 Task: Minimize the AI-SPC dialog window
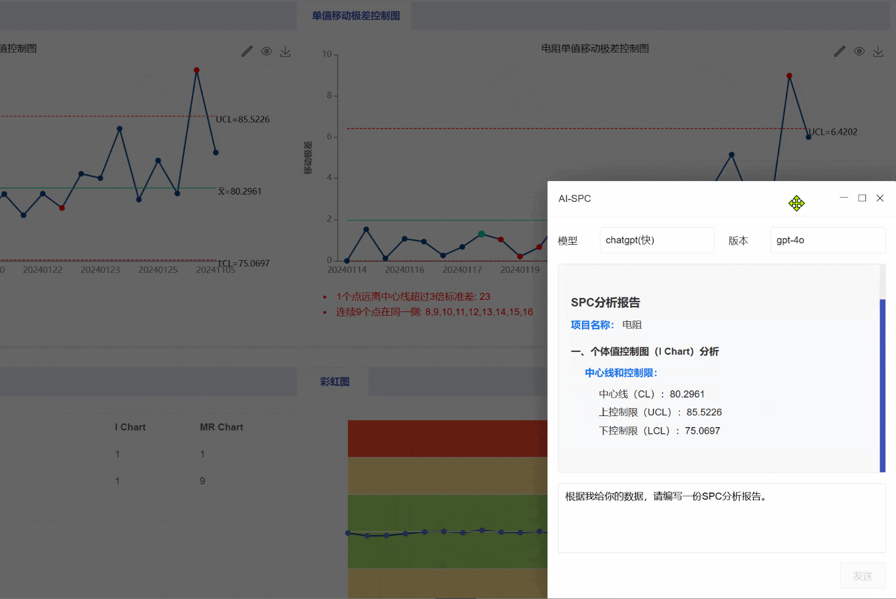(x=844, y=198)
